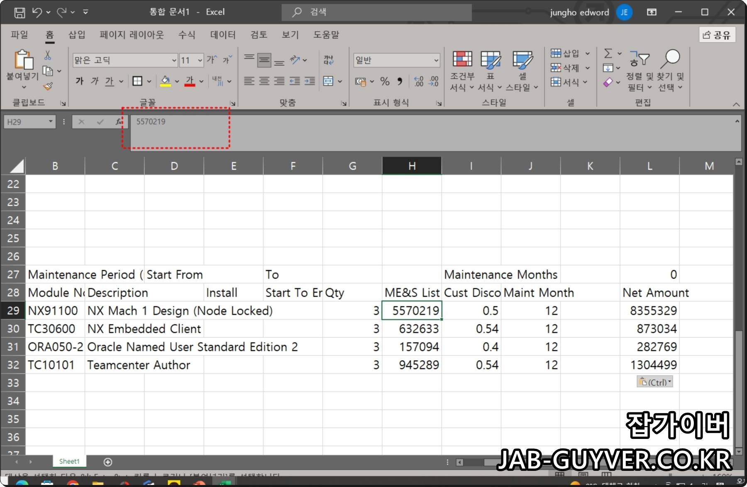The image size is (747, 487).
Task: Click the paste options (Ctrl) button
Action: tap(655, 382)
